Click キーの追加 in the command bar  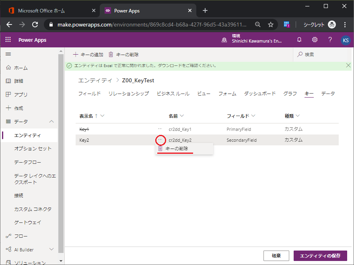(88, 55)
